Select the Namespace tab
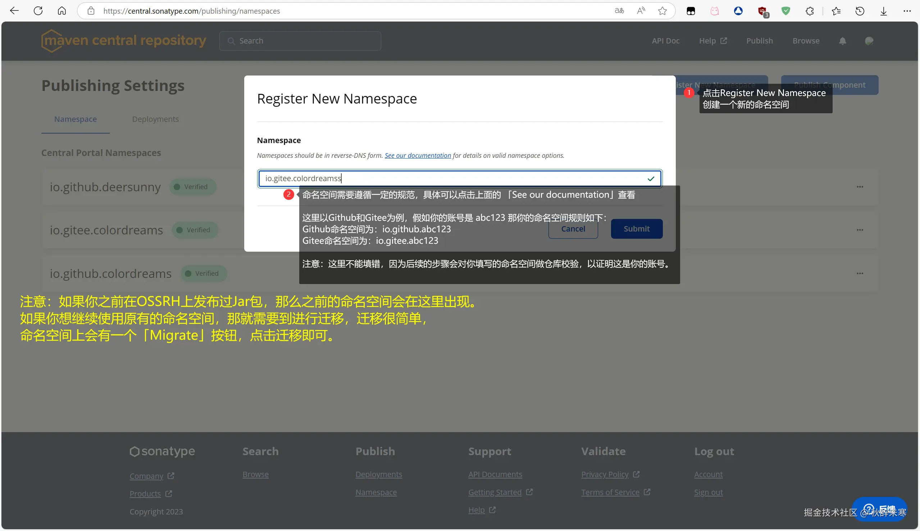 [76, 119]
